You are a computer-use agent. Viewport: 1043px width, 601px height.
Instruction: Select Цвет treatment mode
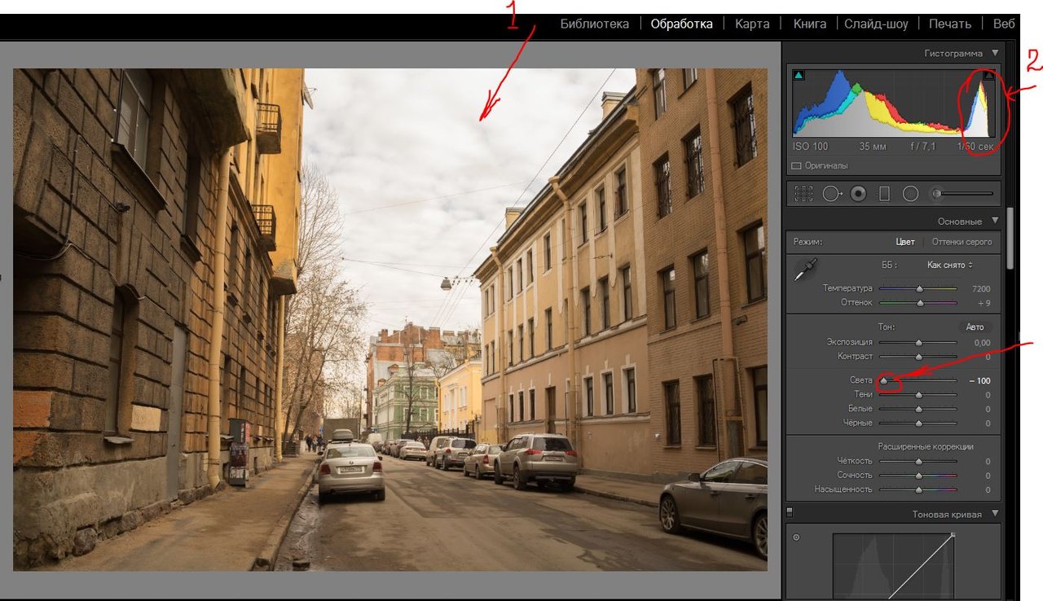(905, 242)
